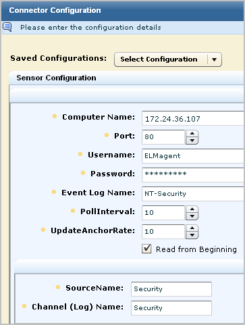Increase Port value with up arrow

tap(192, 133)
